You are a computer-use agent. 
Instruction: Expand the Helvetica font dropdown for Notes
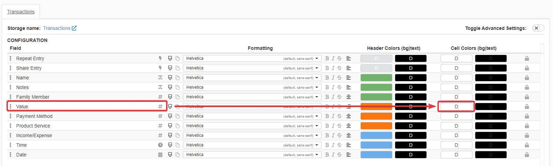pos(252,87)
